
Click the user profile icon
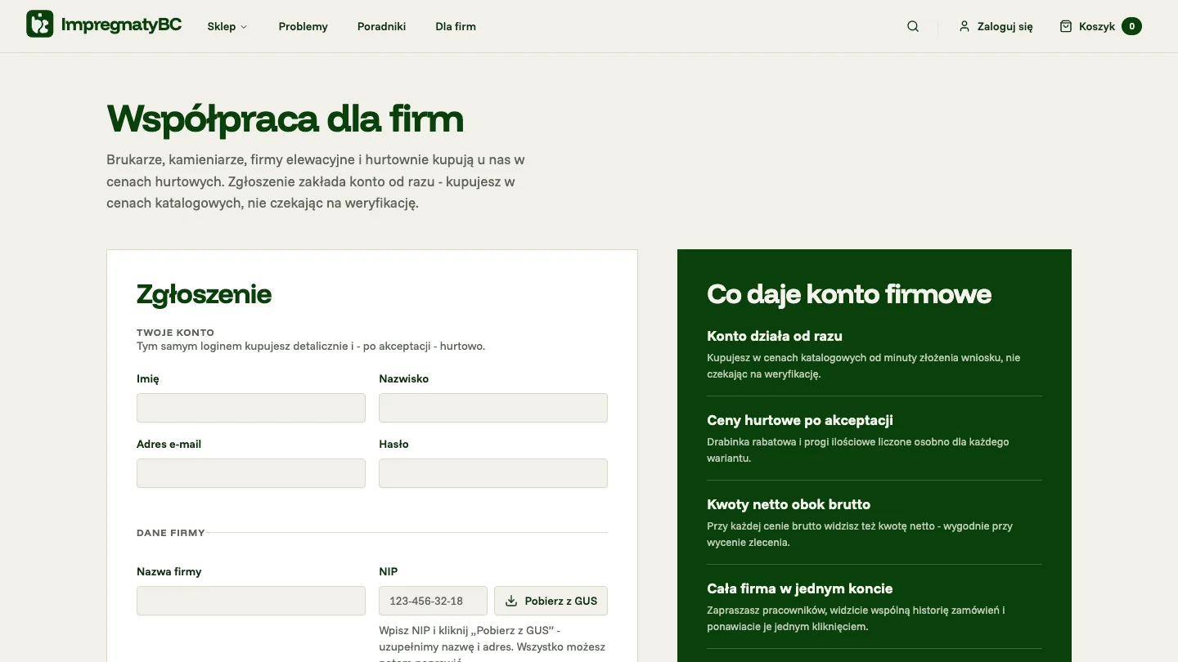pos(964,26)
